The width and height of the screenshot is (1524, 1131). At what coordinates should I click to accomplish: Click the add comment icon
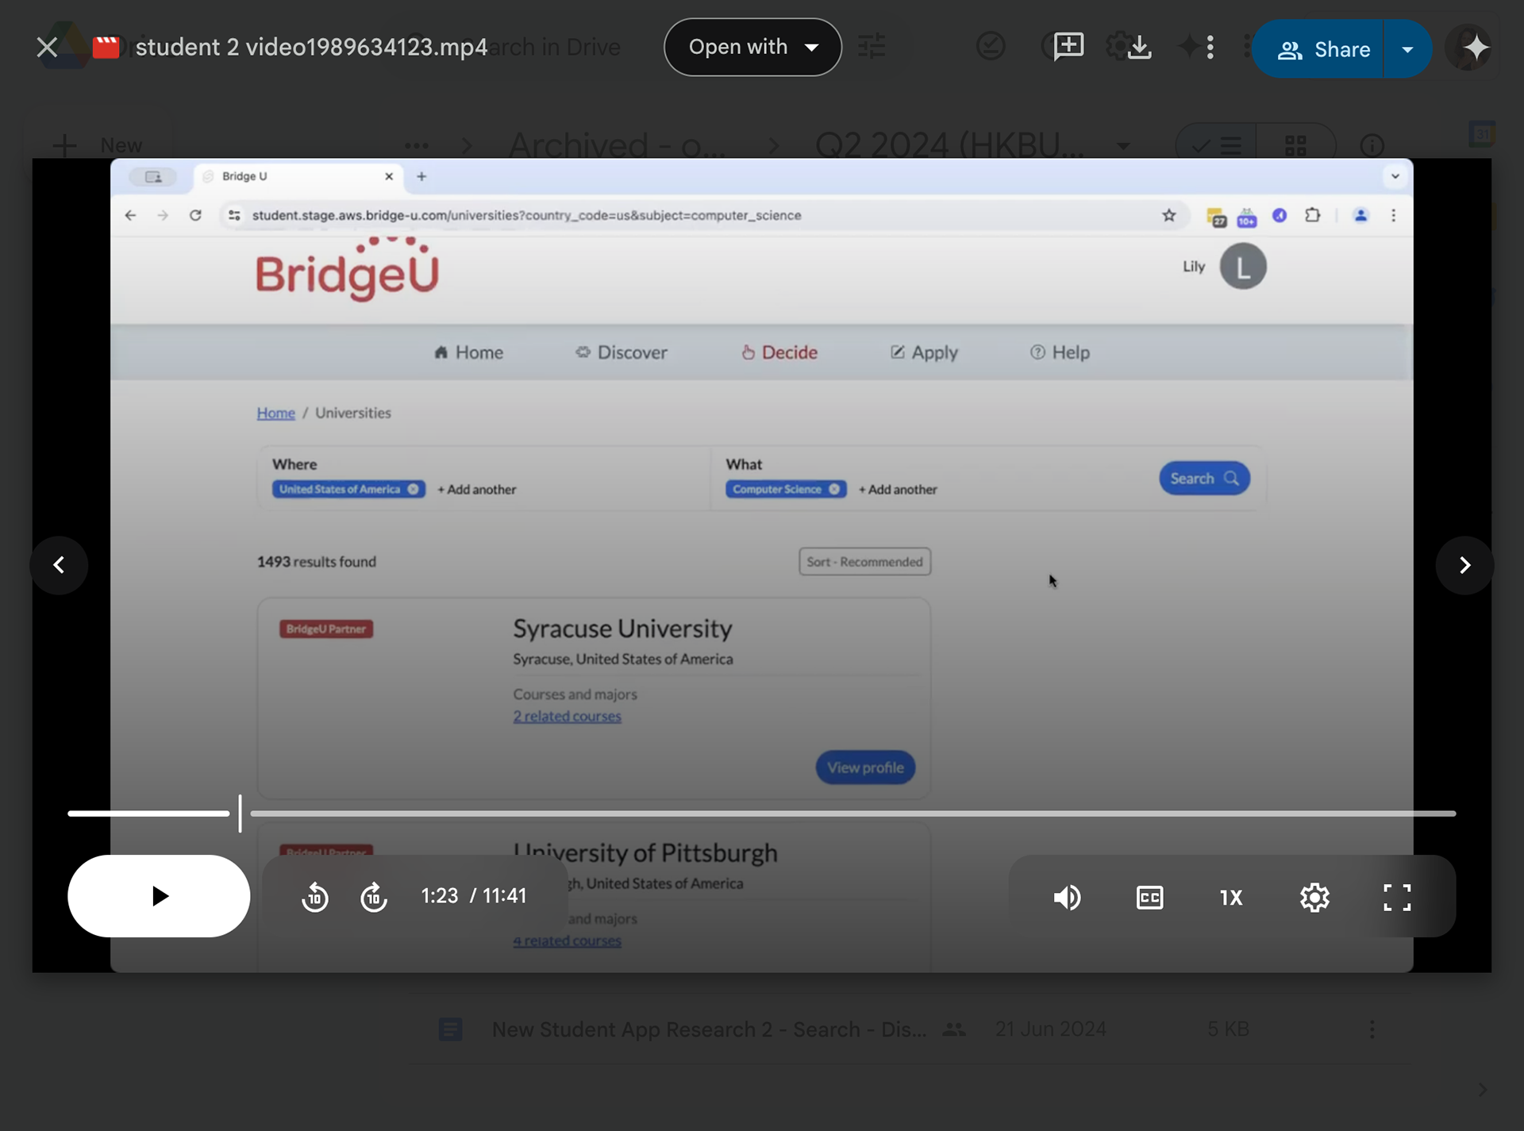click(x=1068, y=47)
